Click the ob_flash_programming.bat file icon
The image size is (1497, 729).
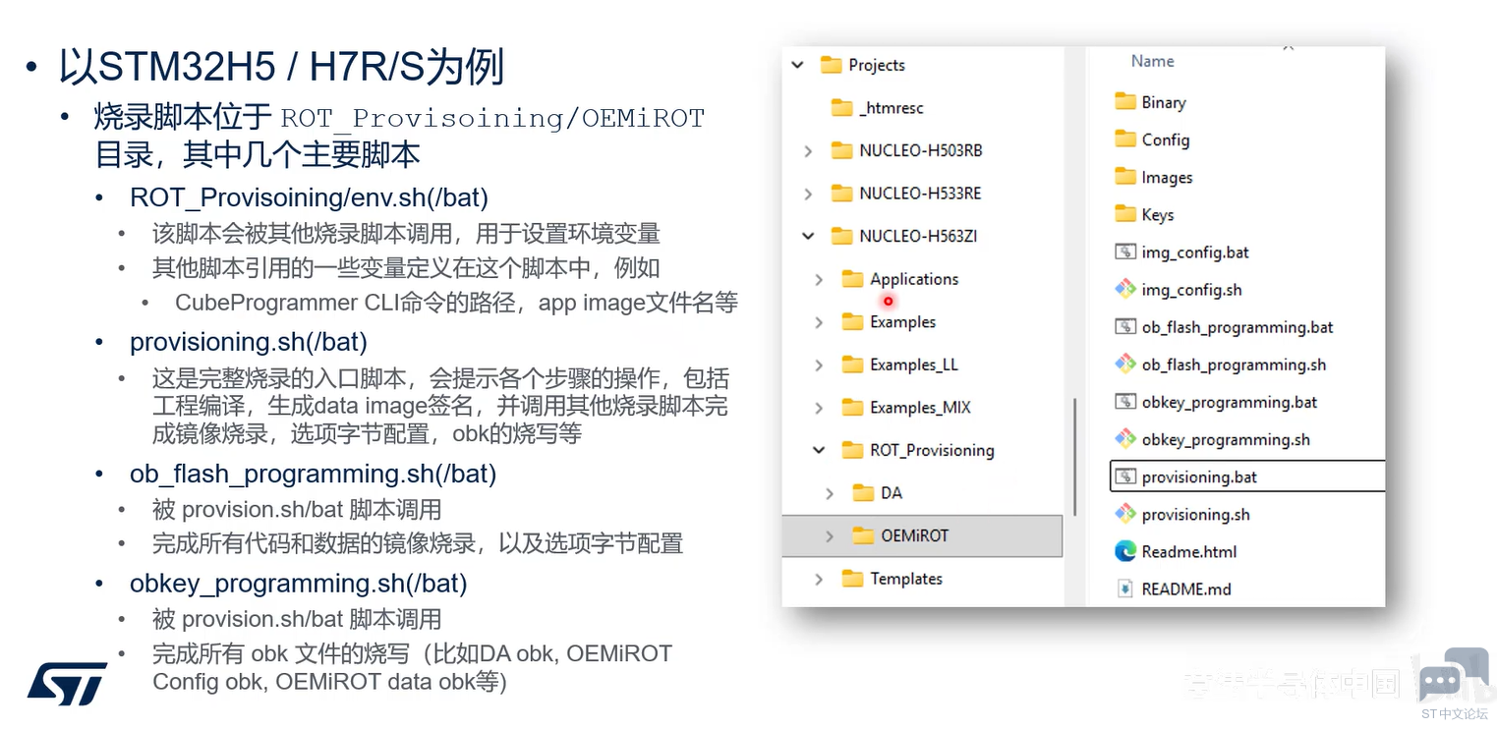[1125, 327]
